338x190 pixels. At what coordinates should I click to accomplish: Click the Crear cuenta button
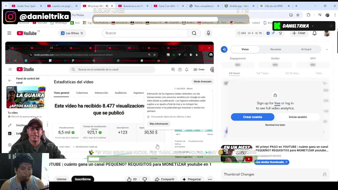252,117
